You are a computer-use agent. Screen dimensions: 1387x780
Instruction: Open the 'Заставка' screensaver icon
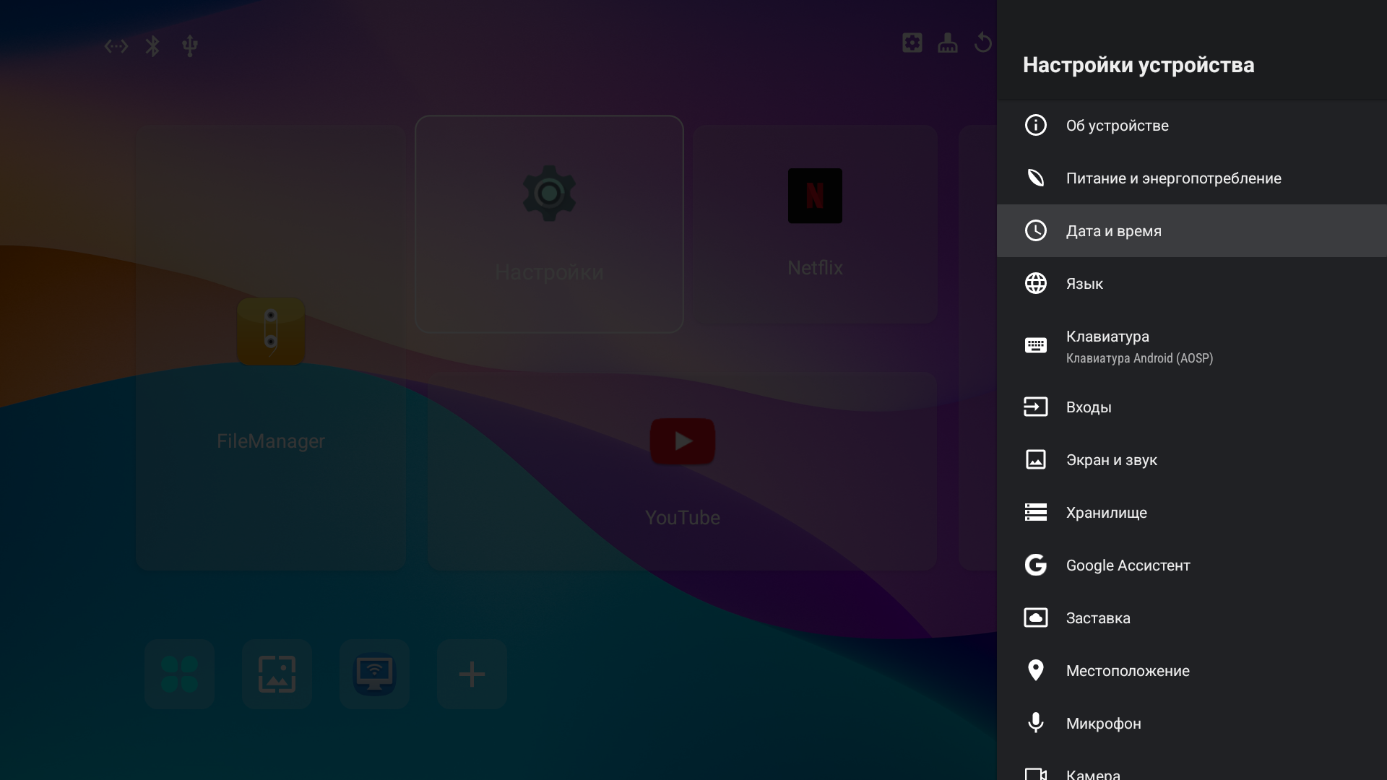point(1035,617)
